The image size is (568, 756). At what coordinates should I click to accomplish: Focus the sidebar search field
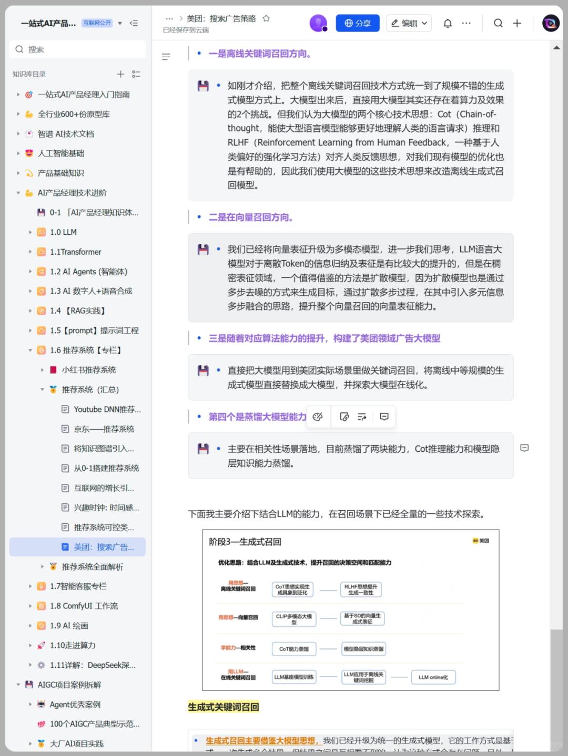click(x=77, y=49)
